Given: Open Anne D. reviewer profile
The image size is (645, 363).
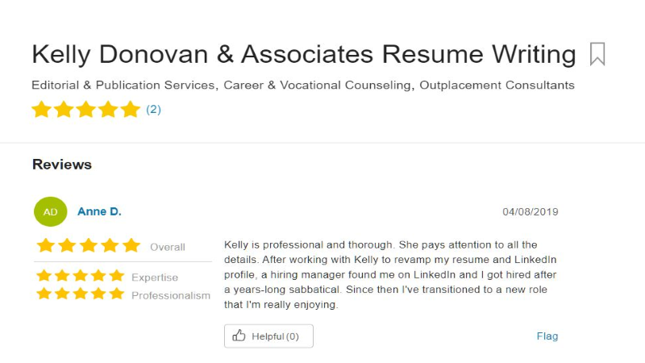Looking at the screenshot, I should pos(99,211).
